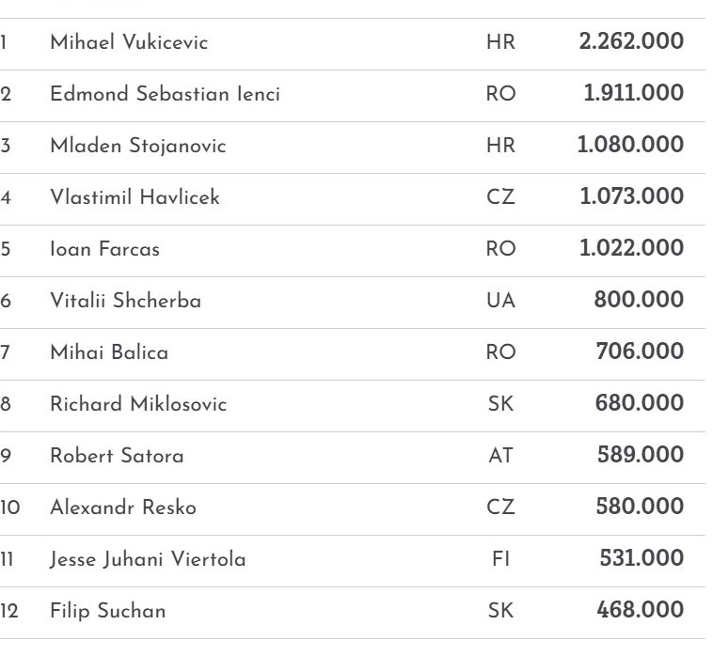Click chip count 2.262.000

pyautogui.click(x=631, y=42)
